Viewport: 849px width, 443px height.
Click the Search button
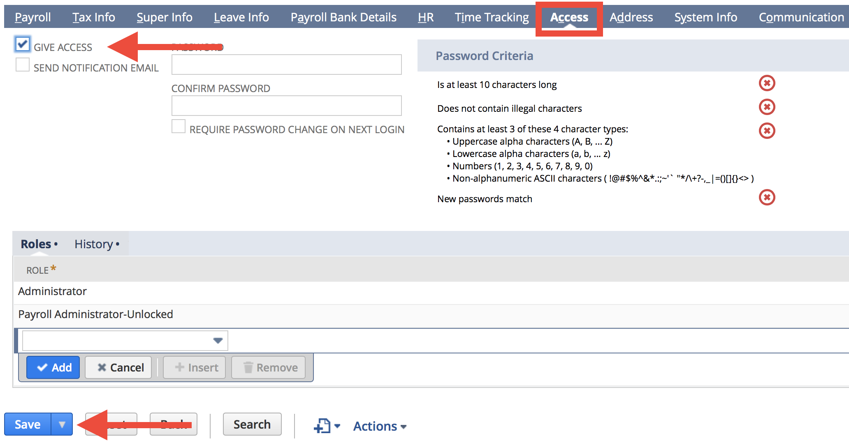pyautogui.click(x=252, y=424)
